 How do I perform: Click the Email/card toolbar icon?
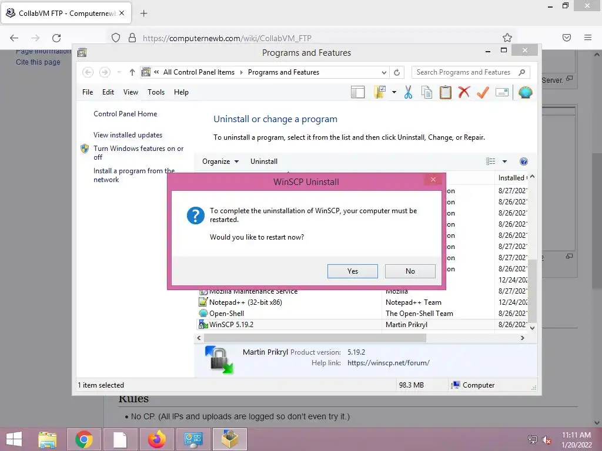[x=502, y=92]
